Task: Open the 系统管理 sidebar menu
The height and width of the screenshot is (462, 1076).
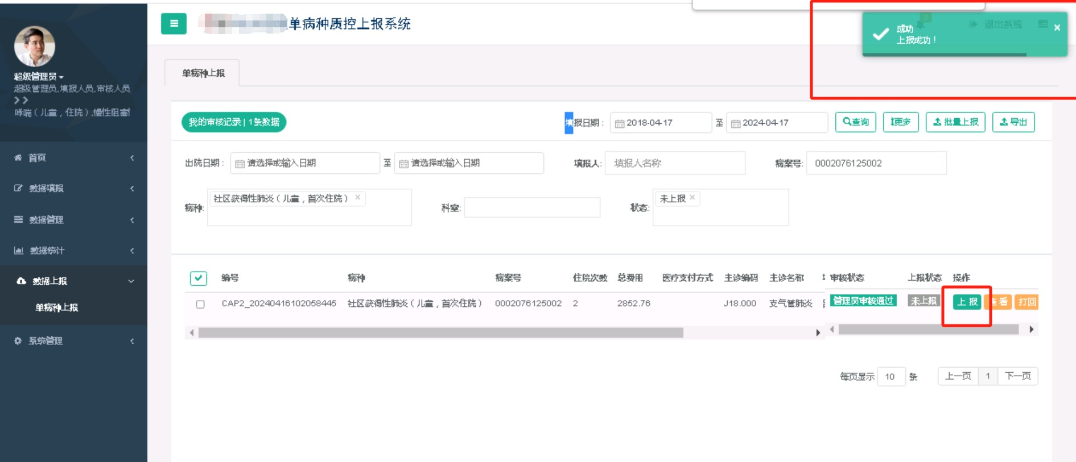Action: [46, 340]
